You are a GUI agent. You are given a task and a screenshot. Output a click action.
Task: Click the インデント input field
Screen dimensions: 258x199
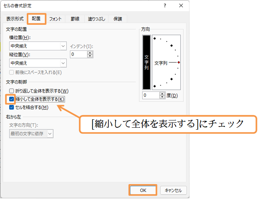tap(79, 55)
